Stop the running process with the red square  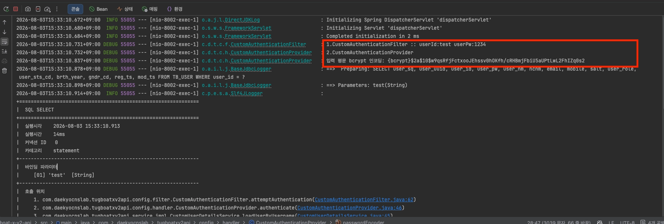[16, 9]
